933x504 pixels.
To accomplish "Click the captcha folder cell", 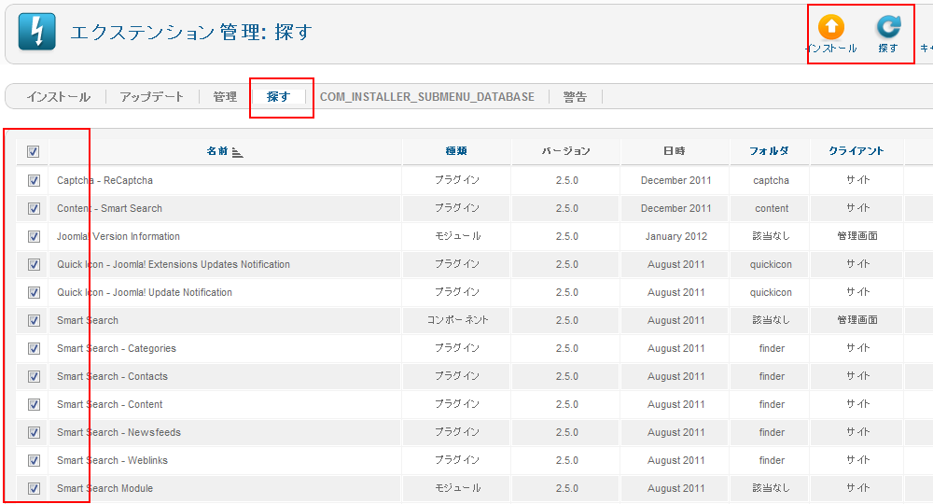I will click(772, 180).
